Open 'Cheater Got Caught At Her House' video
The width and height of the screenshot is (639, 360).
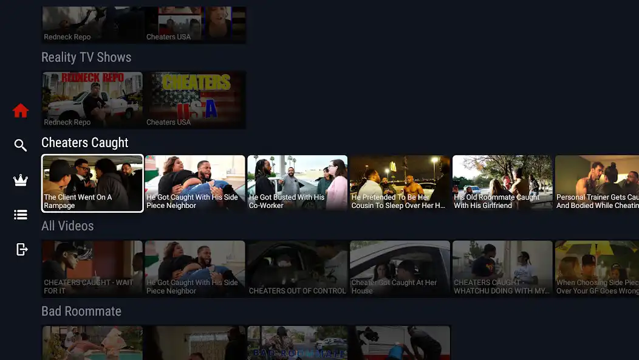coord(400,268)
